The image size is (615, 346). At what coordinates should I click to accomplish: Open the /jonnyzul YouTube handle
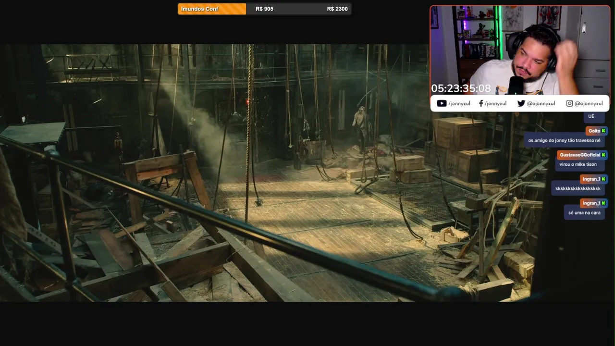click(x=459, y=103)
